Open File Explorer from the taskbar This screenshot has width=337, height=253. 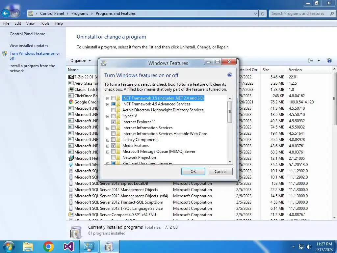click(28, 246)
